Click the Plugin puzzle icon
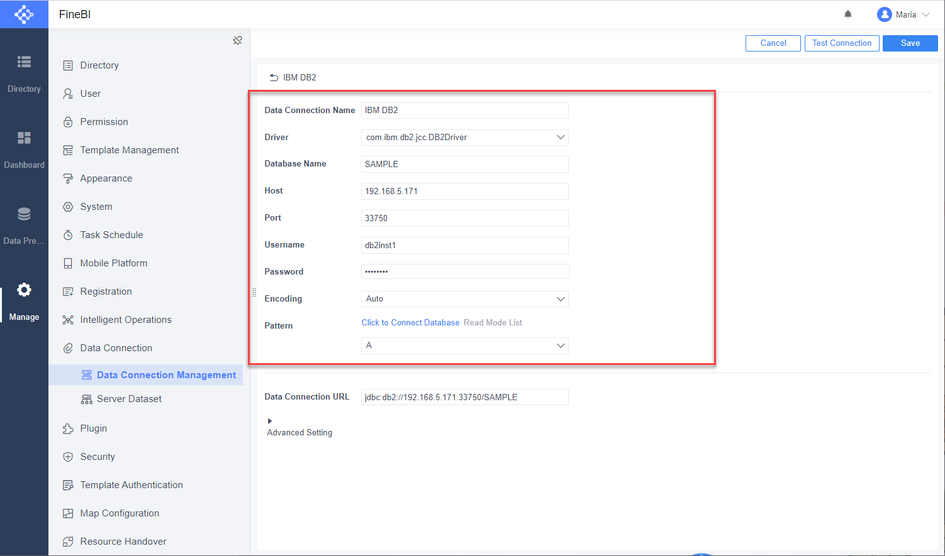This screenshot has height=556, width=945. coord(68,428)
